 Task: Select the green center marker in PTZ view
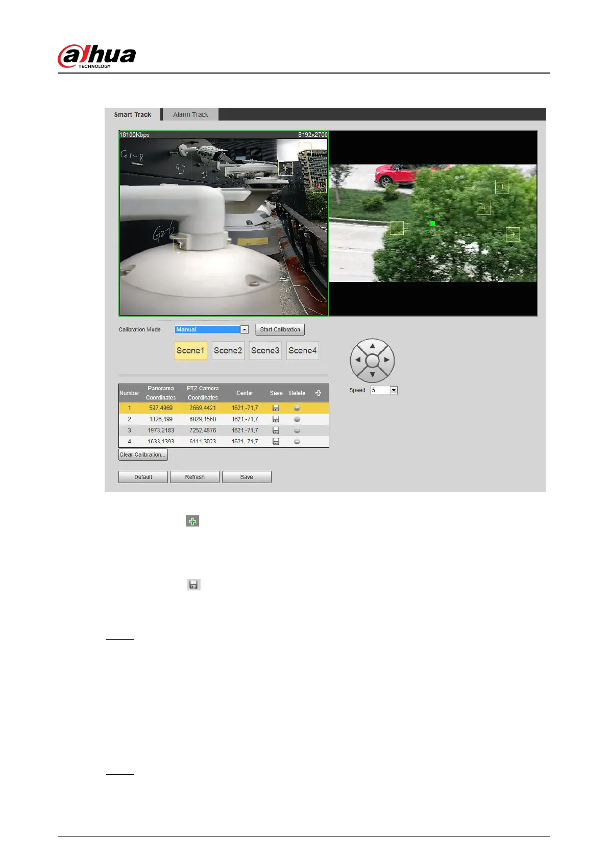[x=432, y=223]
